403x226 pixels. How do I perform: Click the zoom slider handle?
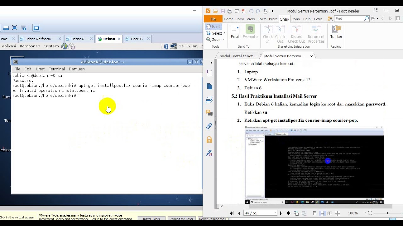388,213
